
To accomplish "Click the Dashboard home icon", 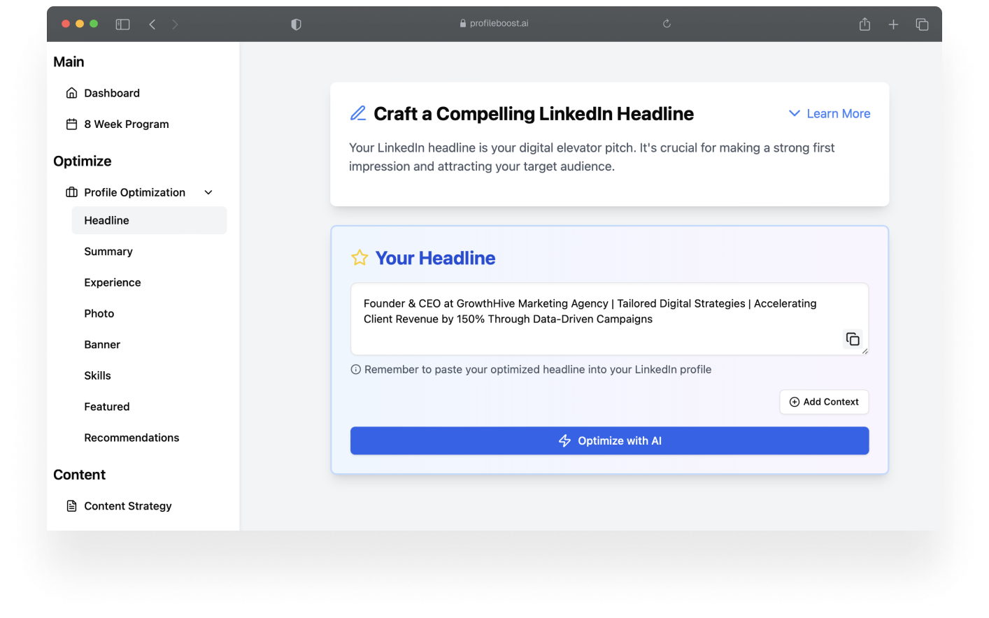I will (71, 93).
